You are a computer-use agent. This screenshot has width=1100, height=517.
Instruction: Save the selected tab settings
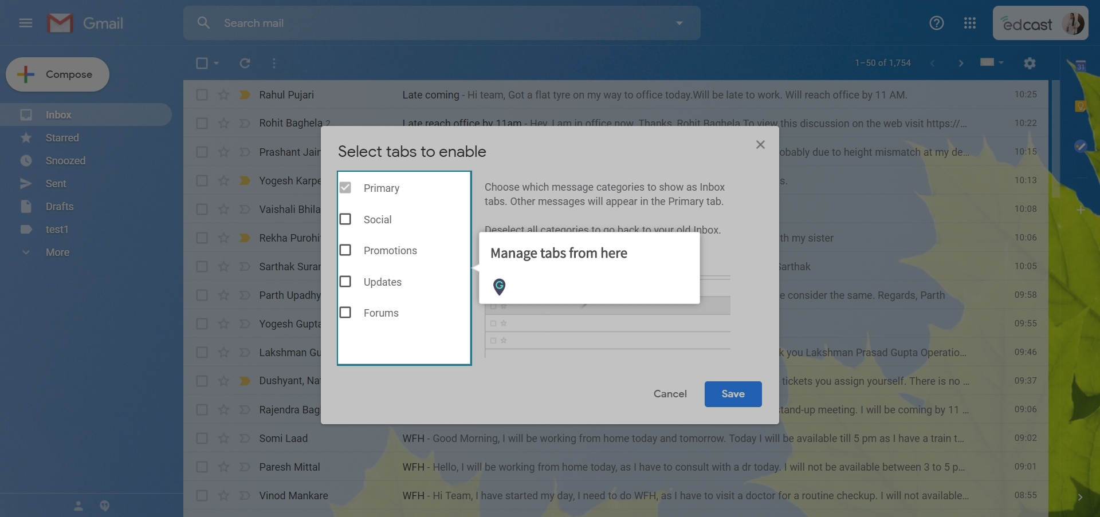pos(733,394)
